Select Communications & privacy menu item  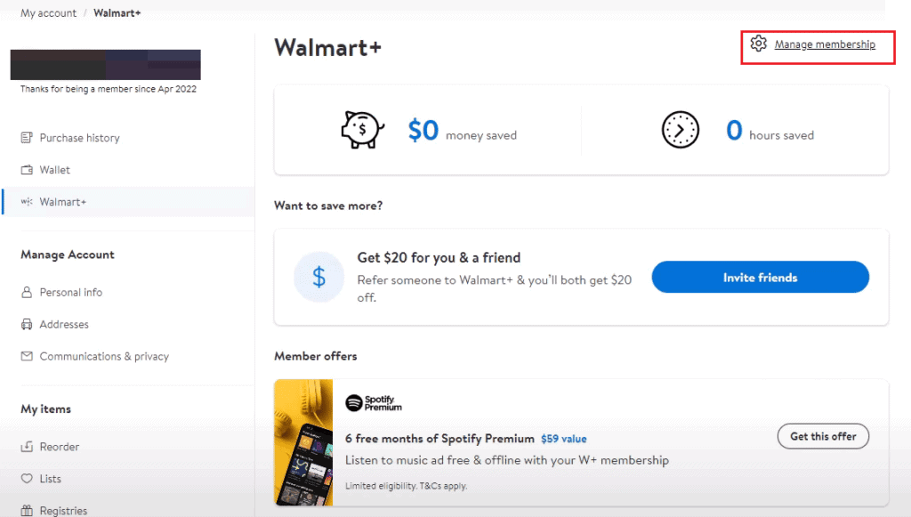tap(104, 357)
